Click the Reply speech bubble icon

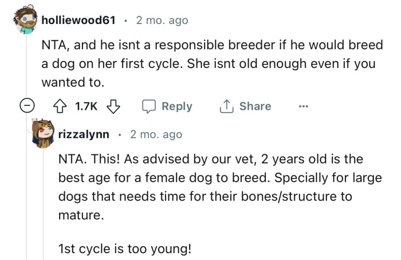tap(148, 106)
